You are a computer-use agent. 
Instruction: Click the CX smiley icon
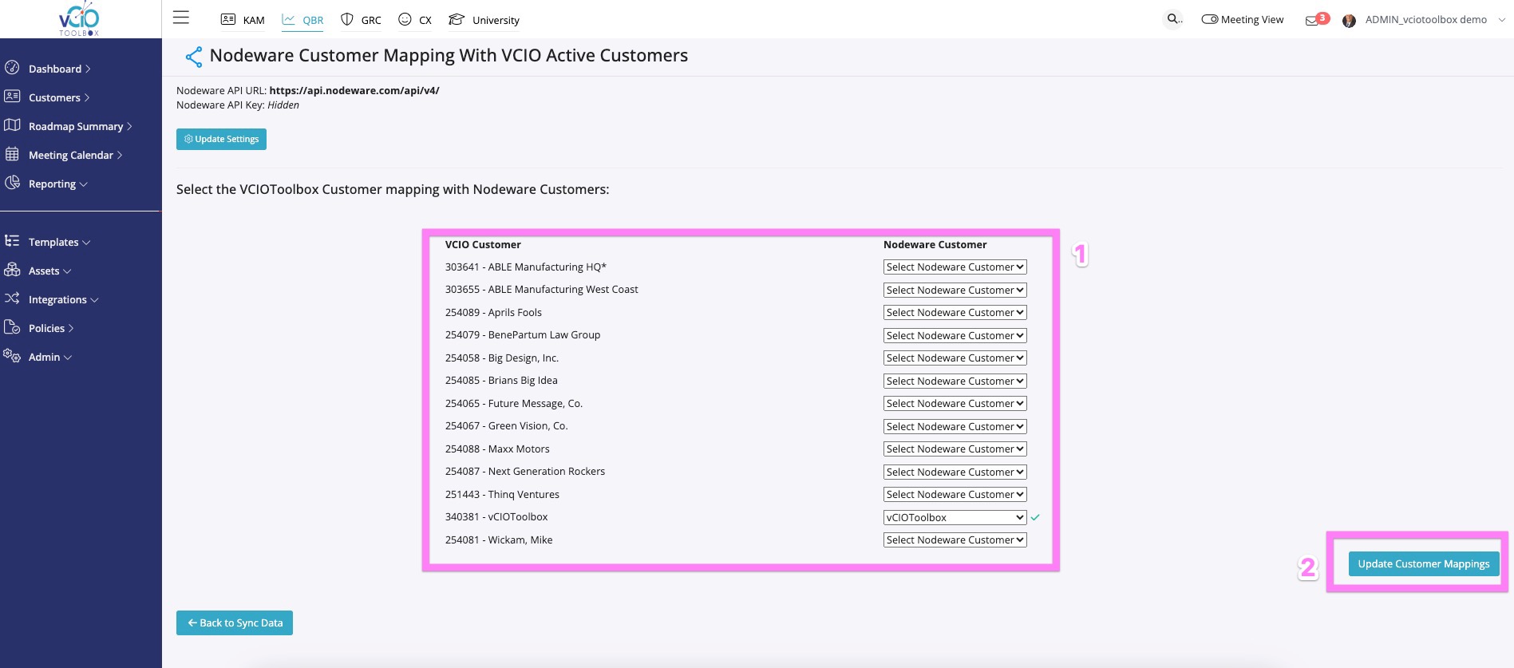click(405, 19)
